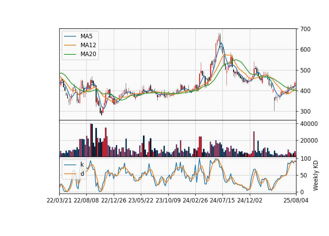Click the blue MA5 legend line sample
The image size is (329, 236).
70,37
